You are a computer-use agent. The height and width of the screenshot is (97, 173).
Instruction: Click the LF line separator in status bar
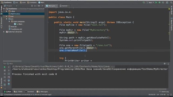click(x=158, y=95)
